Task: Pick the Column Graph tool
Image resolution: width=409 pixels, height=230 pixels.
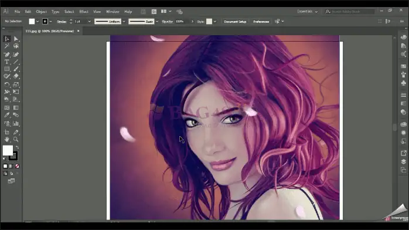Action: [16, 123]
